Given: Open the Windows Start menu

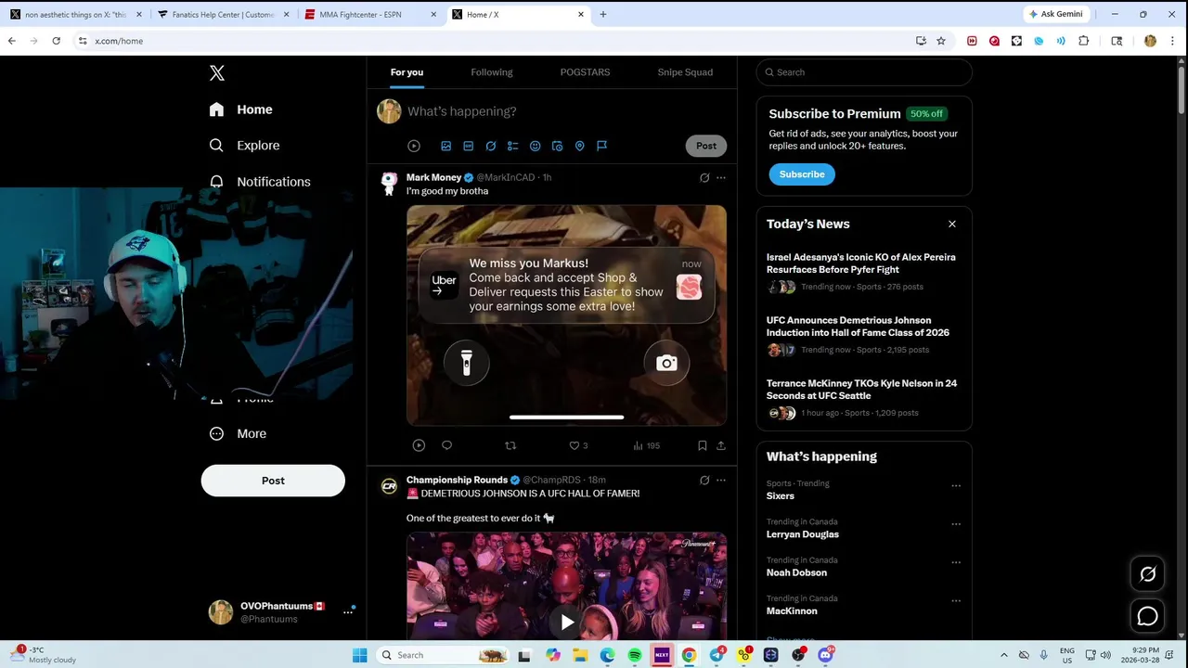Looking at the screenshot, I should click(x=360, y=655).
